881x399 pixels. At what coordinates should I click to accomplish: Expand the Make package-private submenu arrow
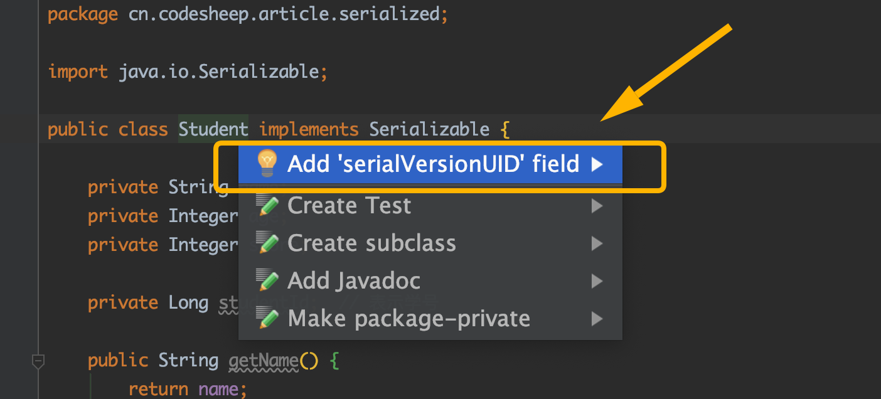(597, 319)
